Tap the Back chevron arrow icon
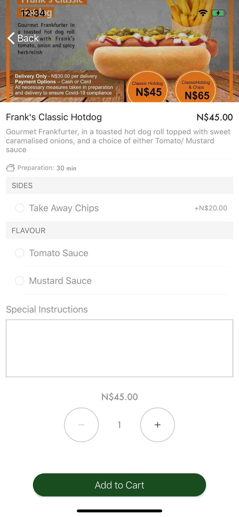239x517 pixels. tap(11, 38)
